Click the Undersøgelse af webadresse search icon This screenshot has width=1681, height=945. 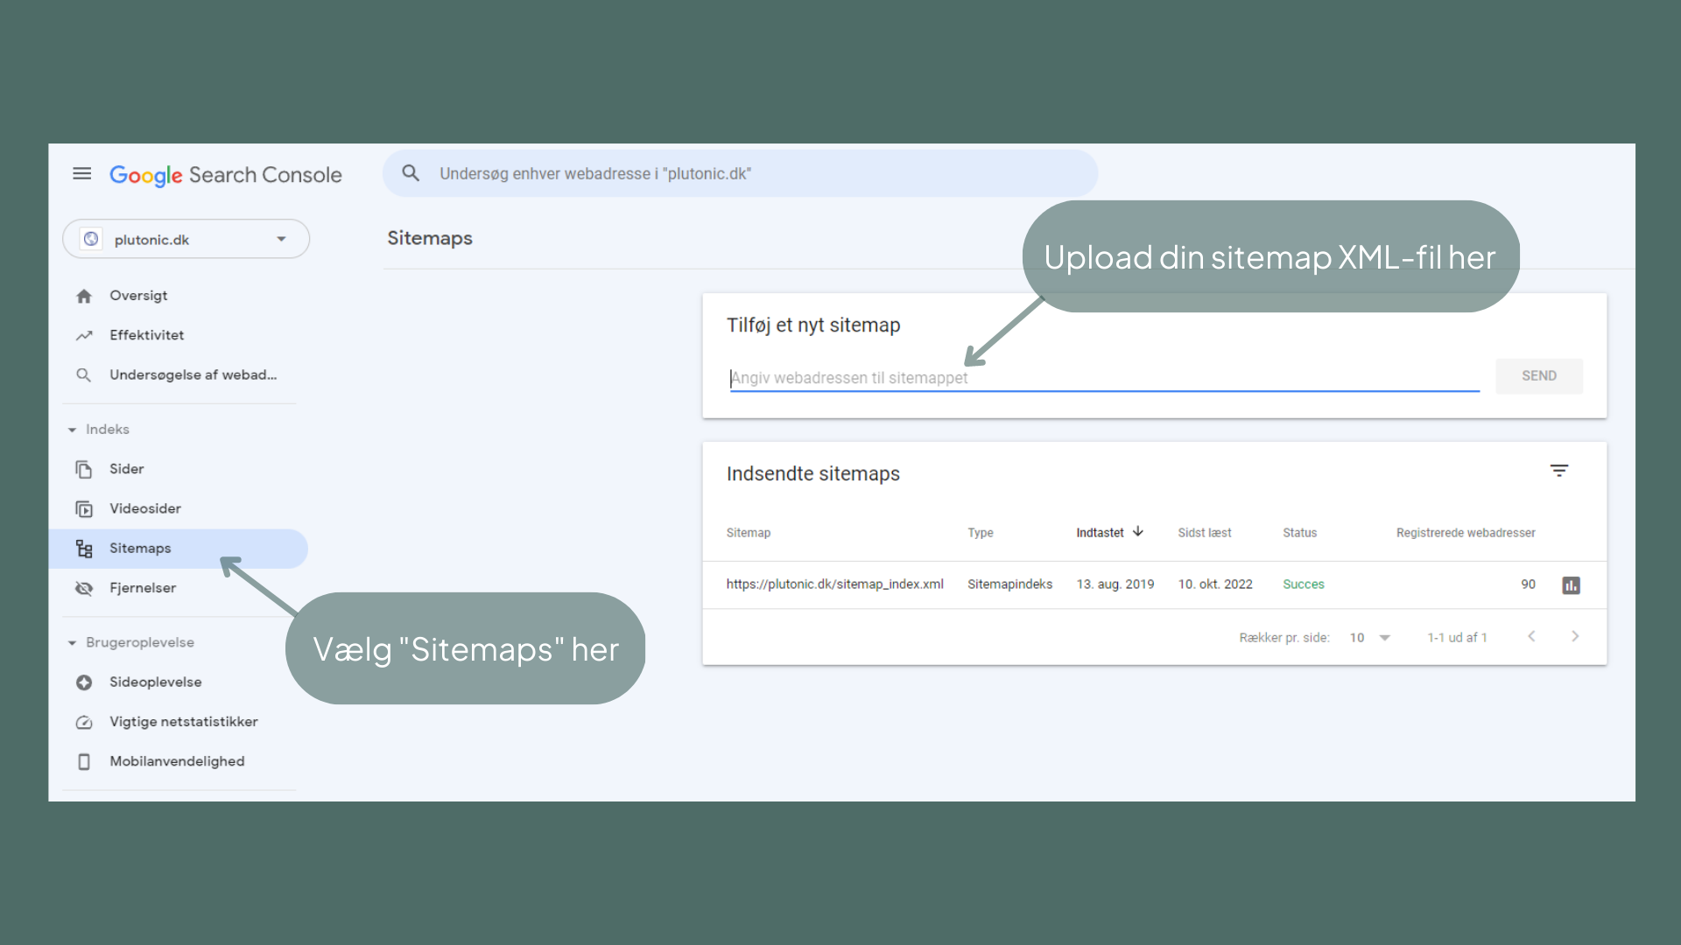point(84,375)
